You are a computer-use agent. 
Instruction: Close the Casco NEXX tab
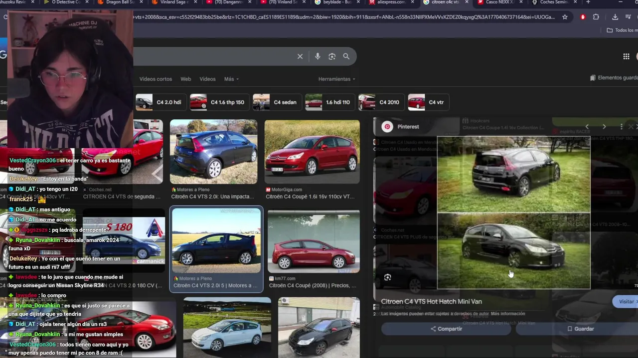click(521, 2)
